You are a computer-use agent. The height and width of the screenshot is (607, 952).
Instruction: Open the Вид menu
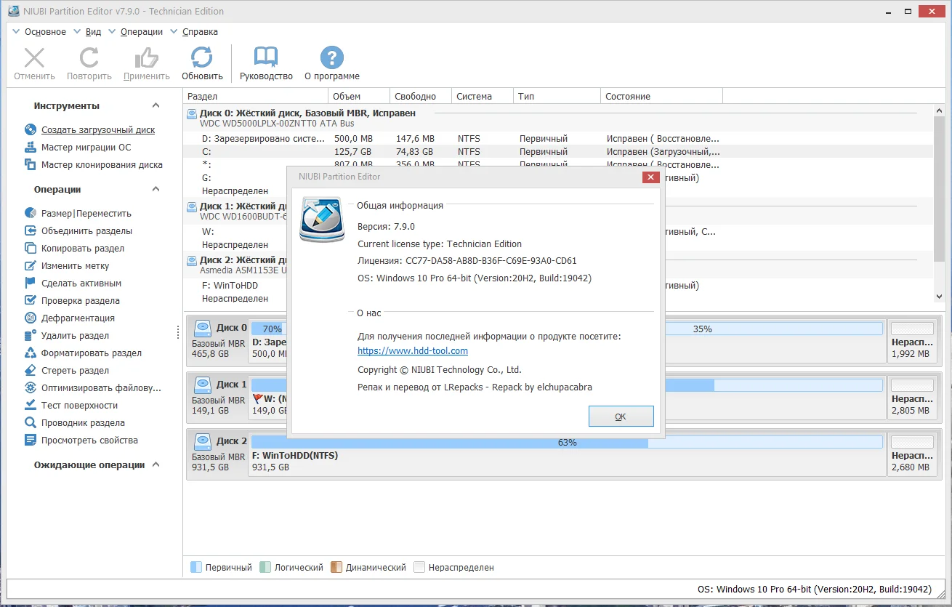(x=93, y=32)
